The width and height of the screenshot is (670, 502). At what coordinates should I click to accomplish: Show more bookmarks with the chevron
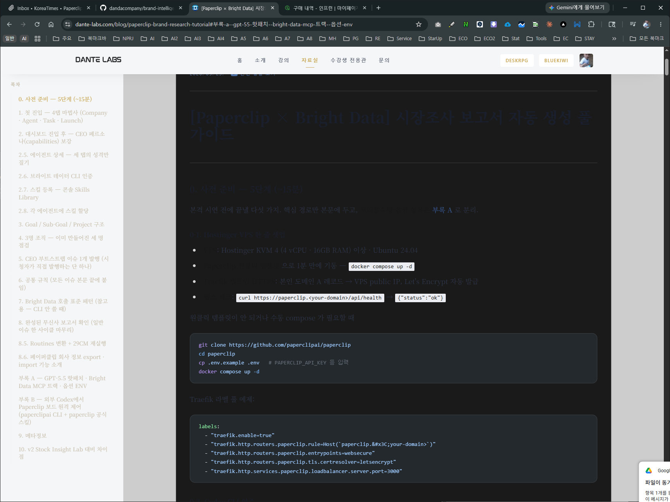tap(614, 39)
